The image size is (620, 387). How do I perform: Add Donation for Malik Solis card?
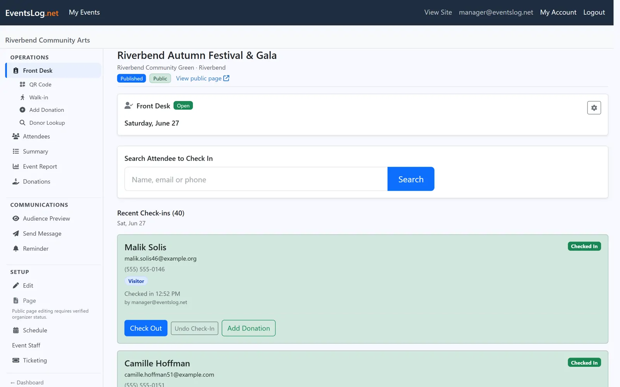click(x=248, y=328)
